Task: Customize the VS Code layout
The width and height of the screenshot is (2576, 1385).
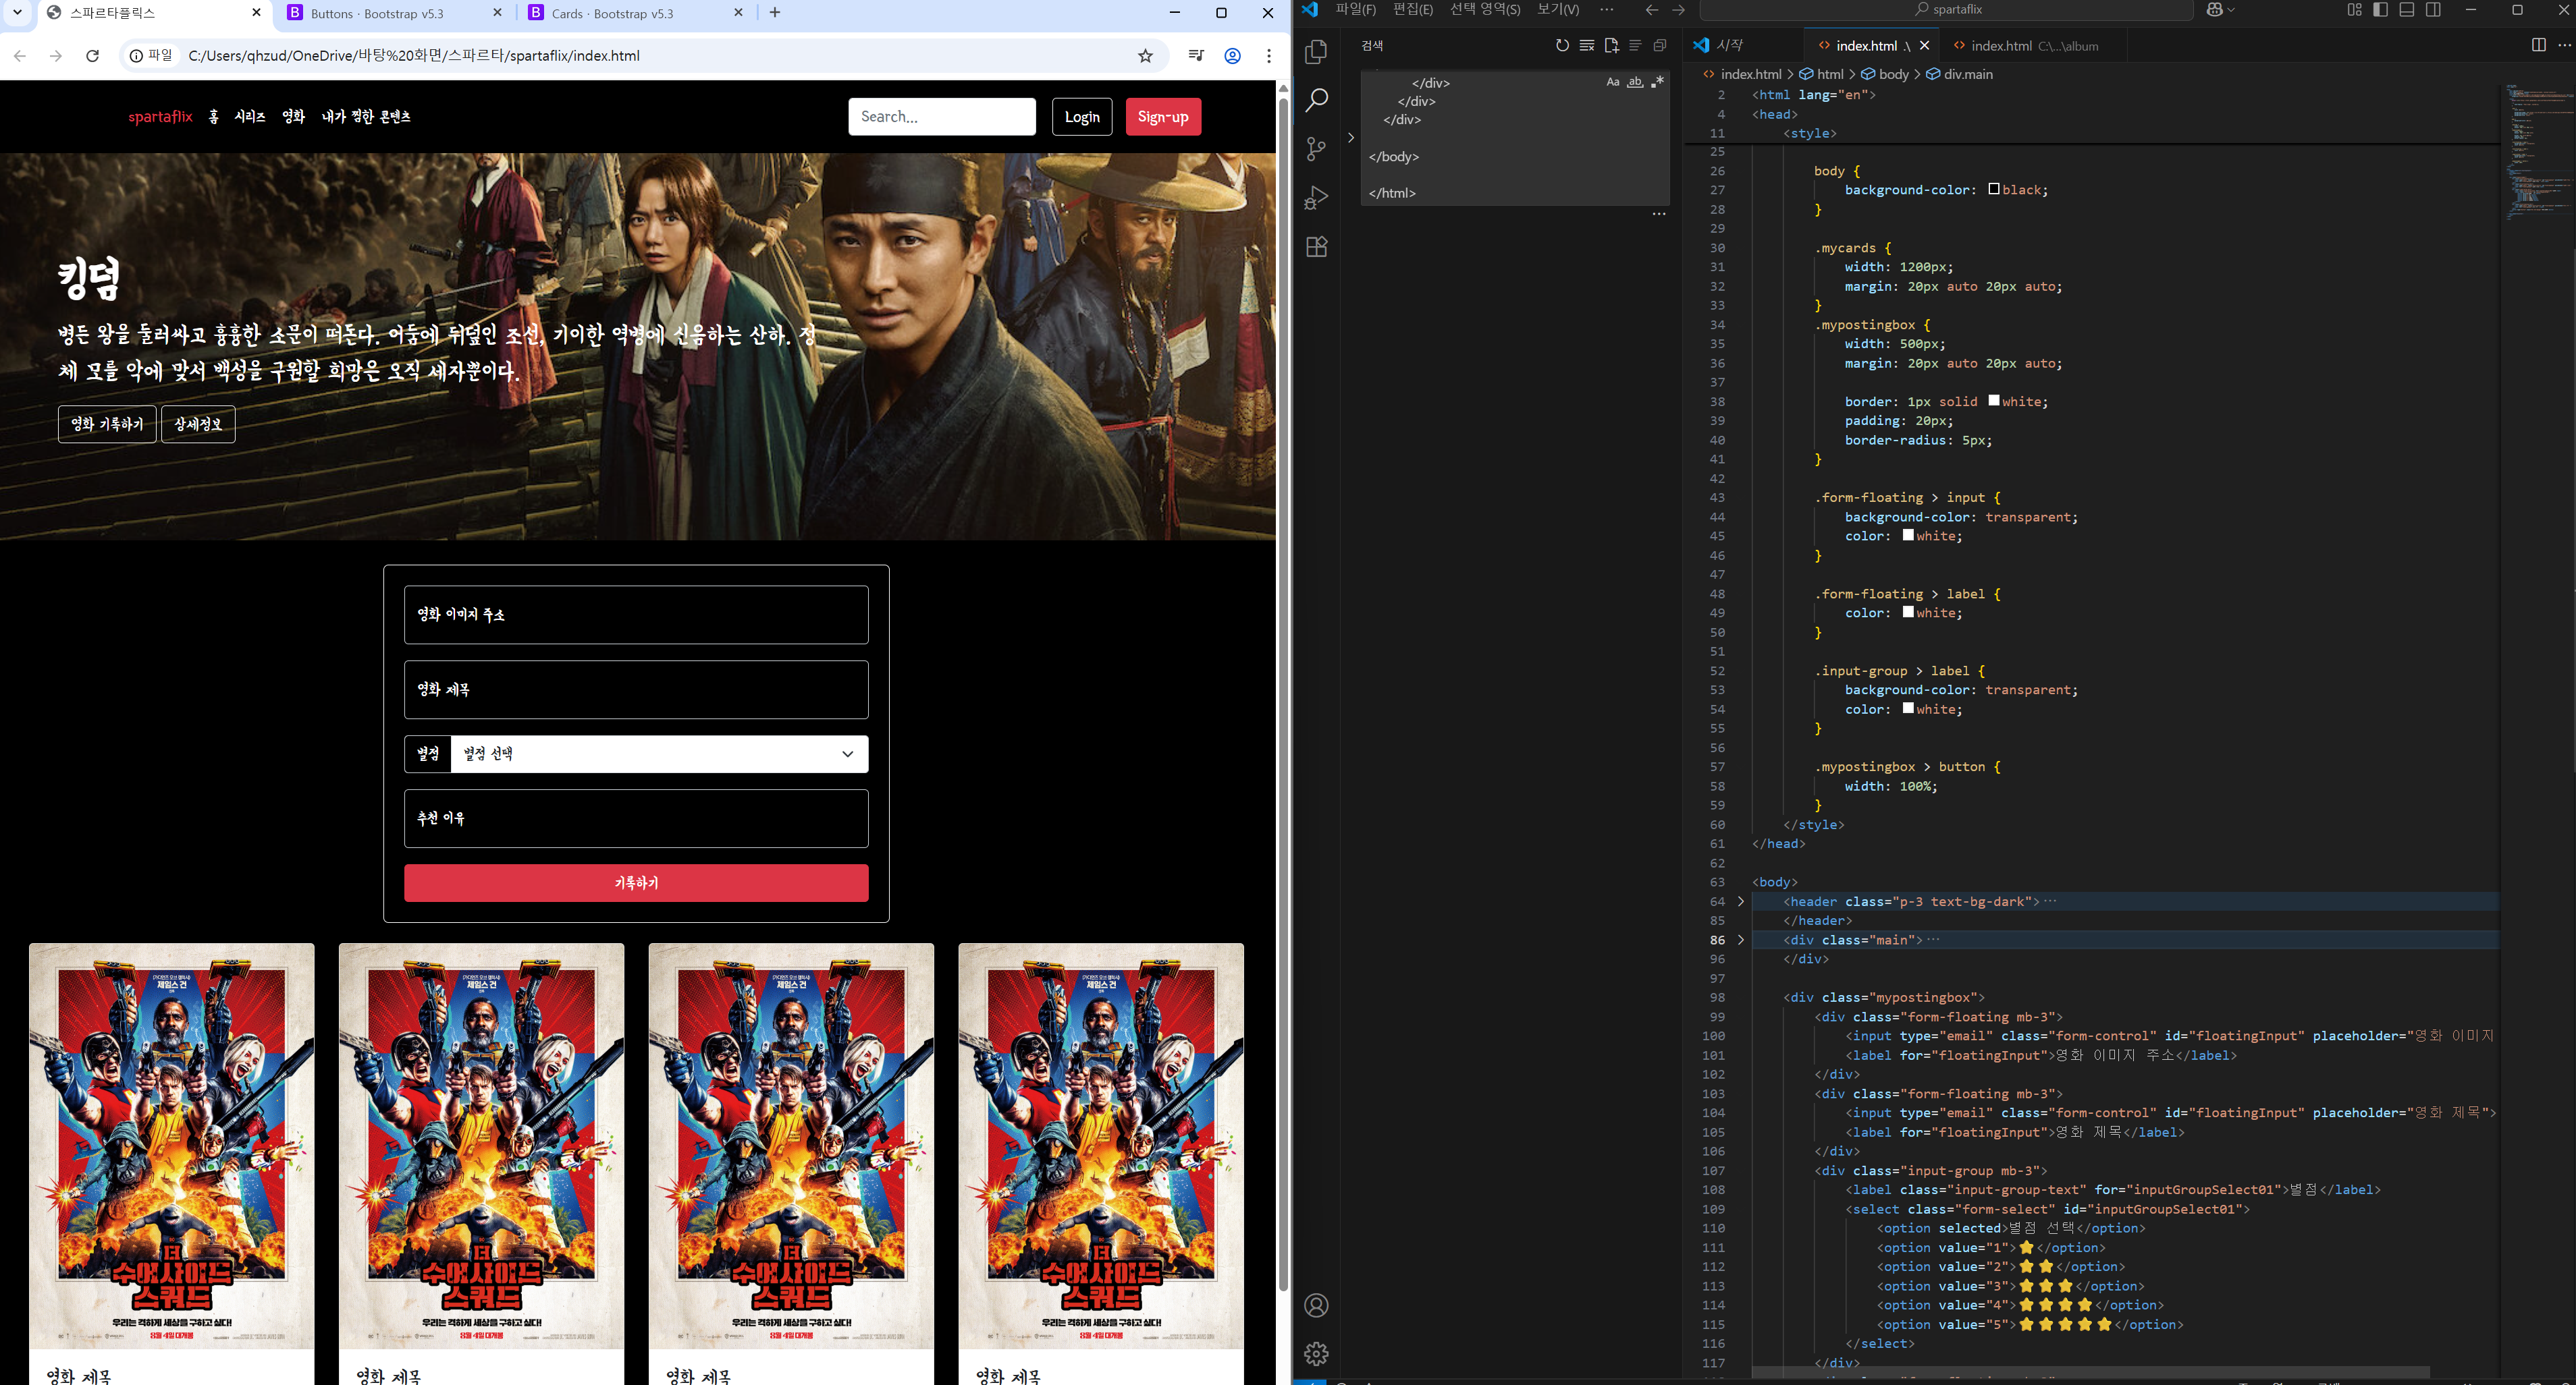Action: [2354, 10]
